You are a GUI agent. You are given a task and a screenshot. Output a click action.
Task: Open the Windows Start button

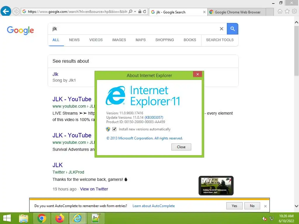tap(7, 218)
